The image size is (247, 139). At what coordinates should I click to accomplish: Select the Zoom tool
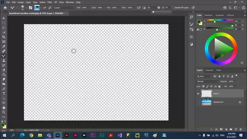[4, 112]
